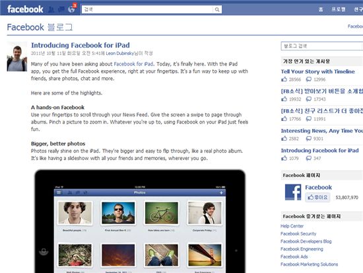Click Beautiful people album thumbnail
The height and width of the screenshot is (273, 363).
[x=75, y=213]
